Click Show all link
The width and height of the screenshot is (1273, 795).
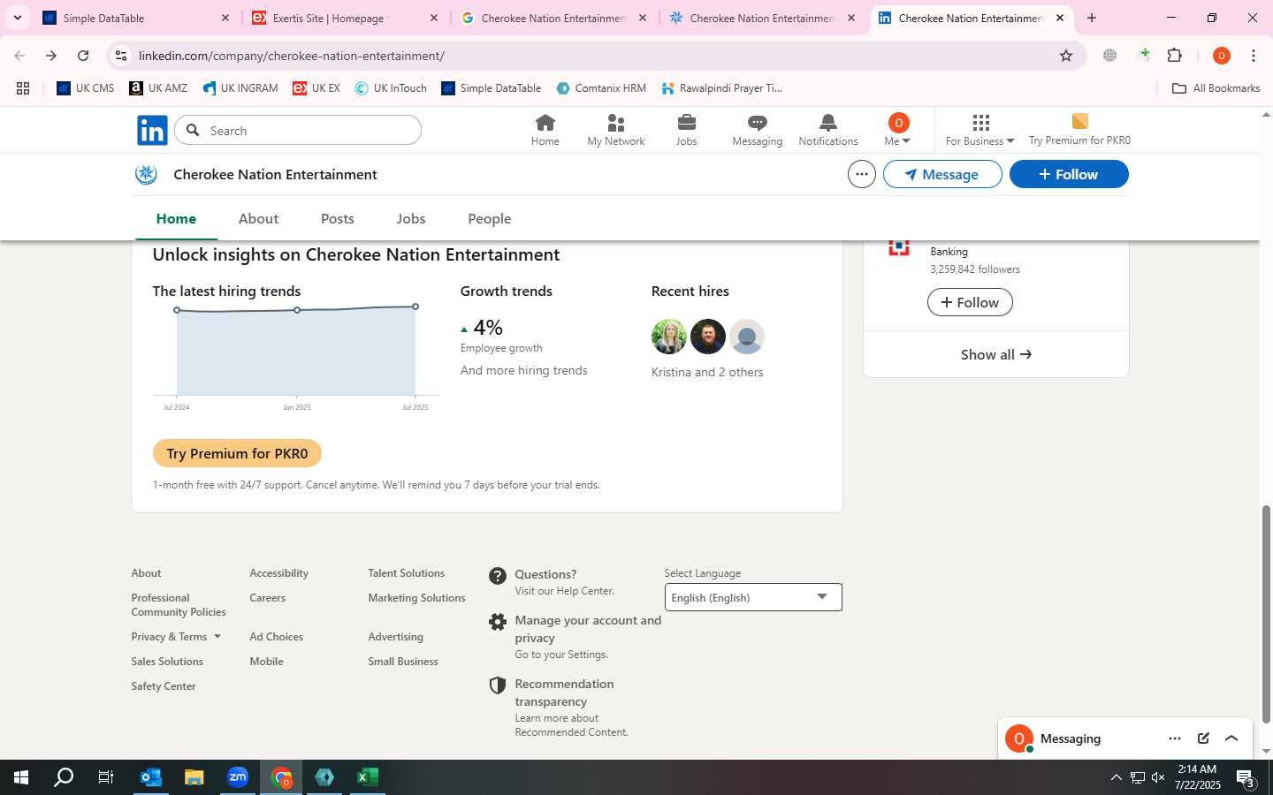996,354
